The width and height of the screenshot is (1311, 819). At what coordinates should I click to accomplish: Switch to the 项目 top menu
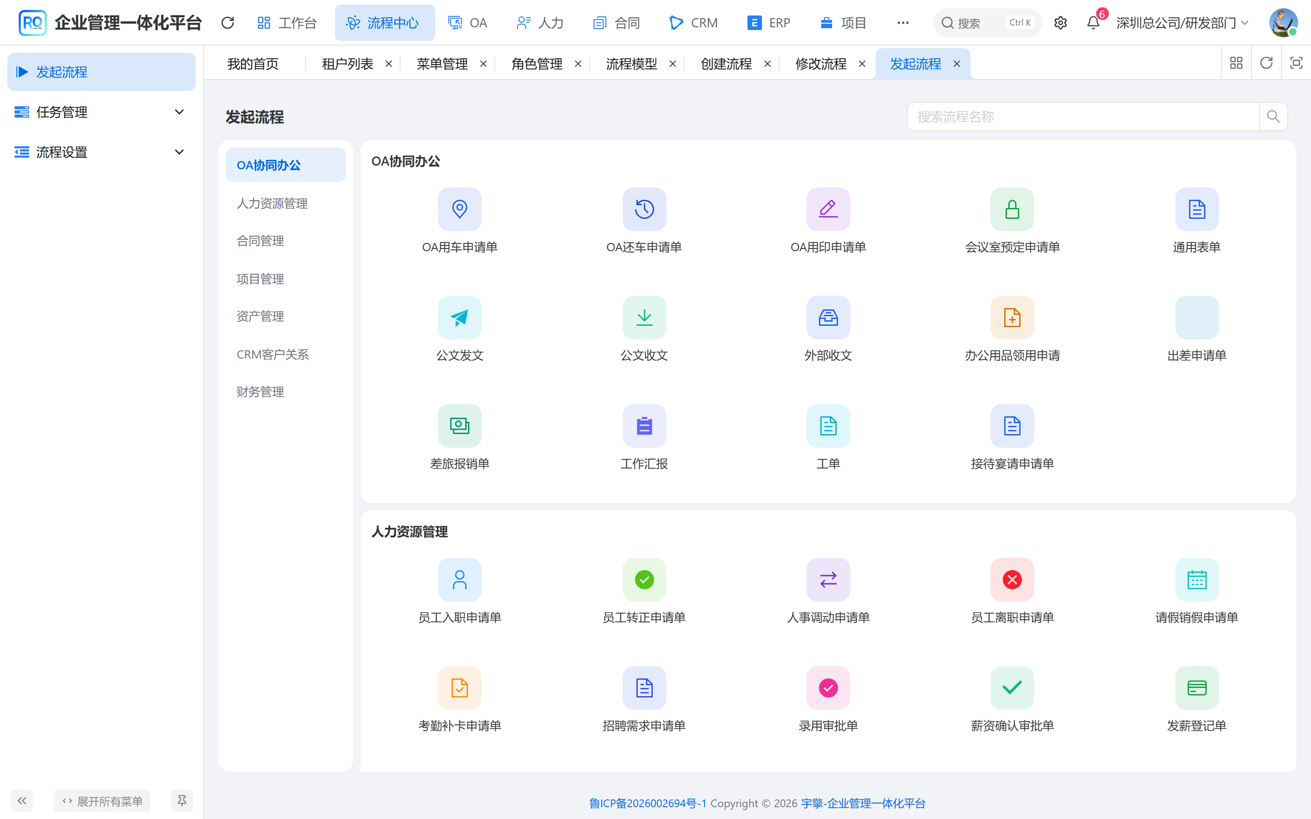point(844,23)
